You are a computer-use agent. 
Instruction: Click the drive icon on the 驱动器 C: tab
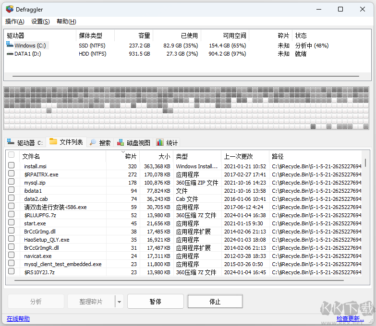tap(11, 142)
